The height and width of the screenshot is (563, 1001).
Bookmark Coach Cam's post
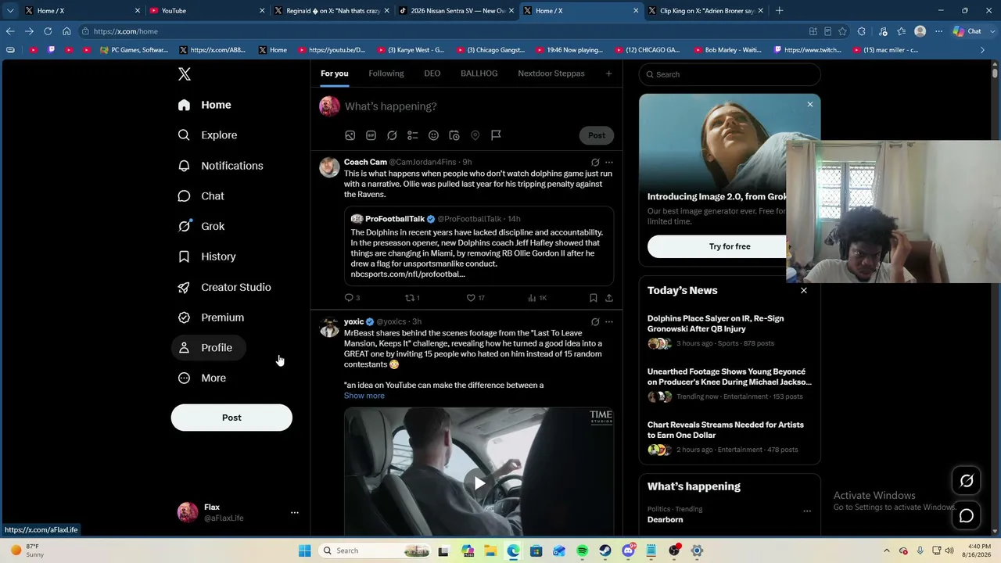click(594, 298)
